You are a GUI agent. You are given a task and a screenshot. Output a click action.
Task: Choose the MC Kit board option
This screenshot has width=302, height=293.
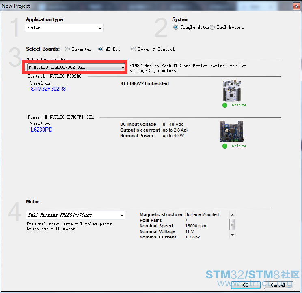(x=101, y=49)
